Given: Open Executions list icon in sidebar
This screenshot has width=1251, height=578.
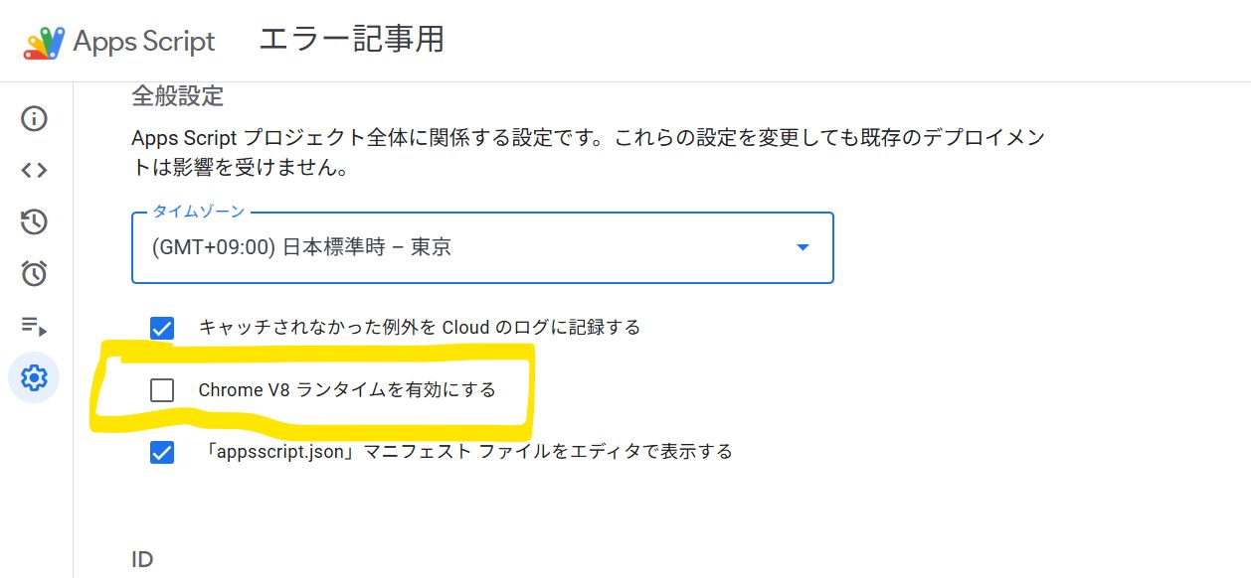Looking at the screenshot, I should 34,325.
